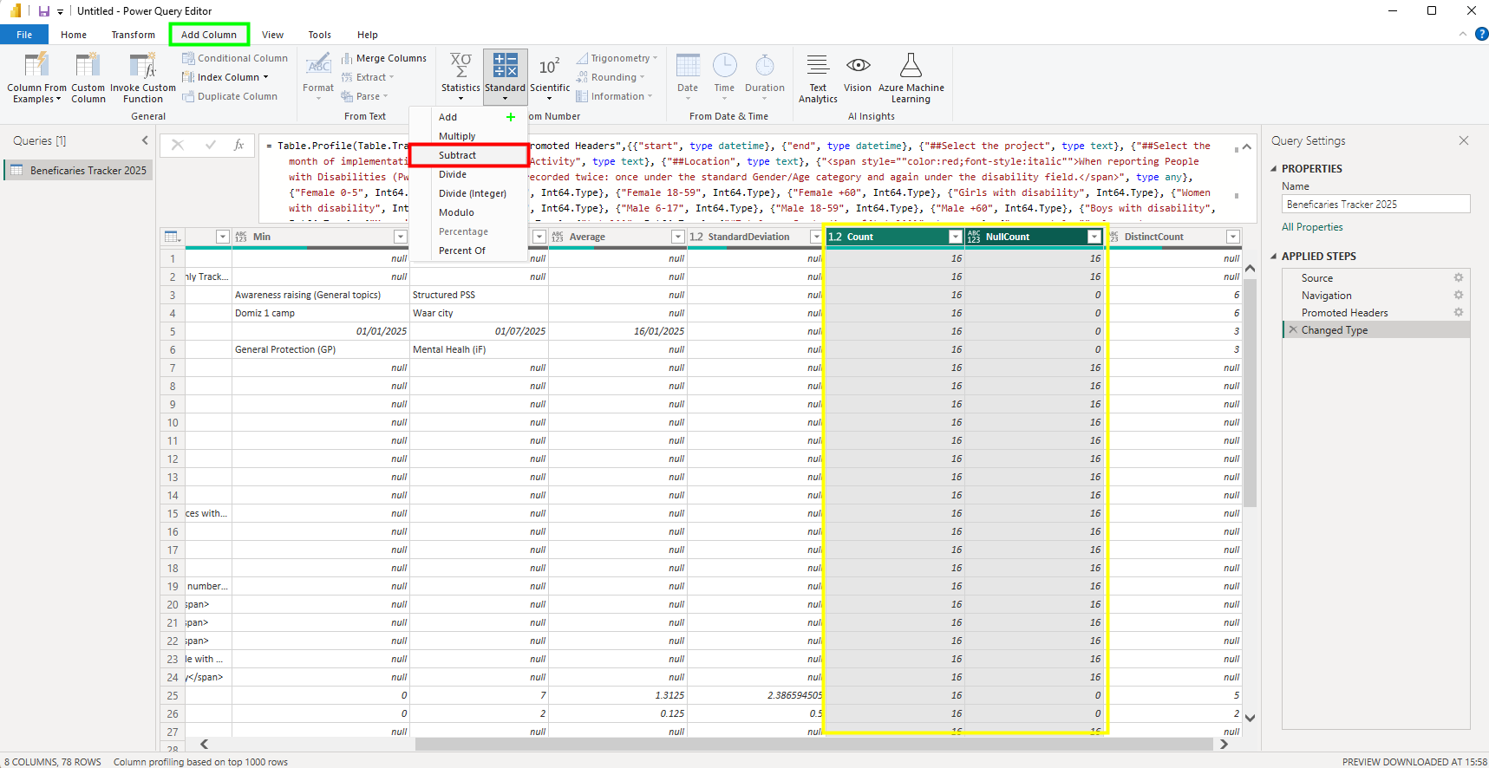Select Subtract from the Standard menu

[458, 155]
